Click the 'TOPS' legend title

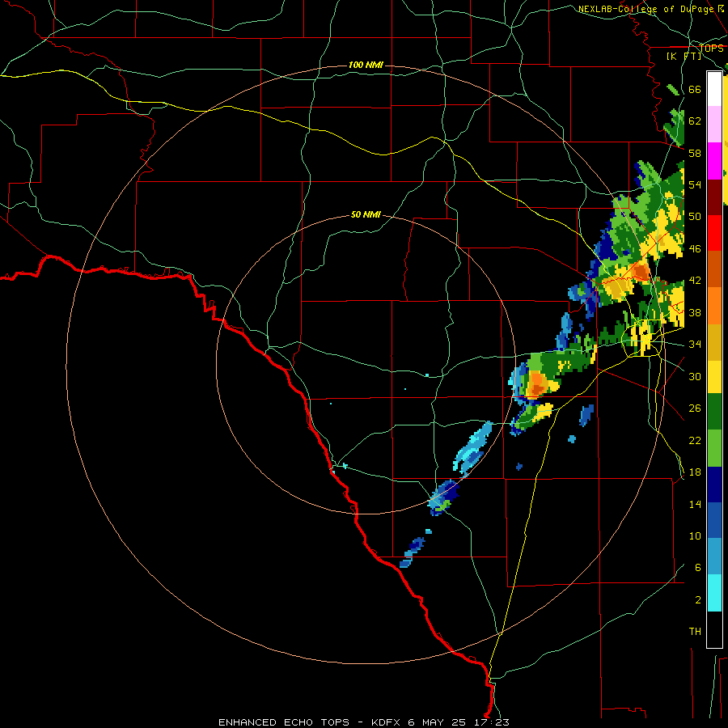[711, 48]
